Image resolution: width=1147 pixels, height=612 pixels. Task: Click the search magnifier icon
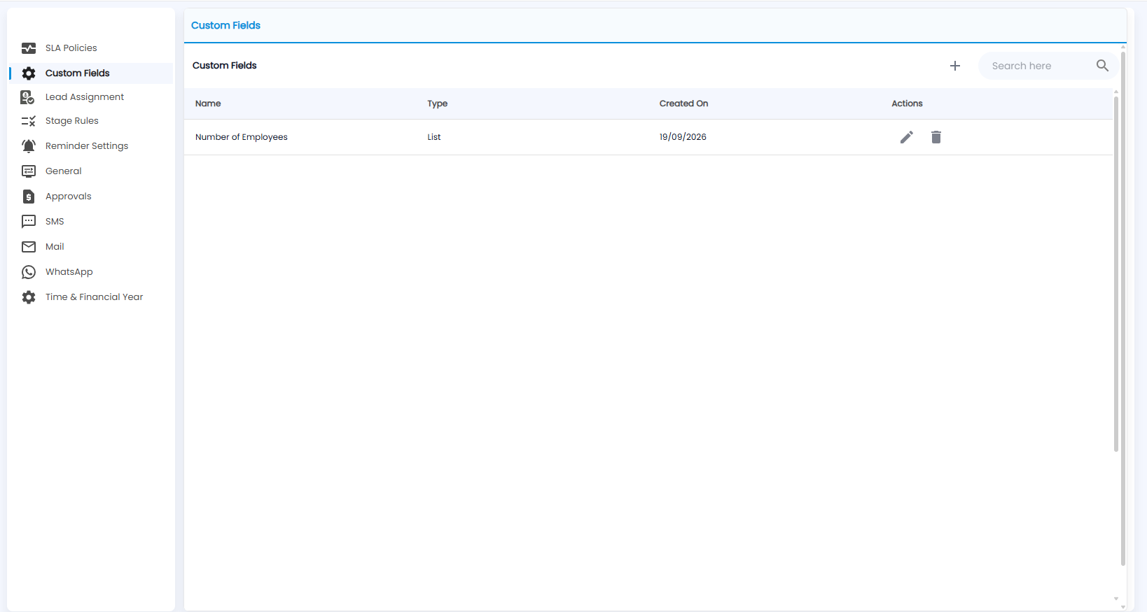[1102, 66]
